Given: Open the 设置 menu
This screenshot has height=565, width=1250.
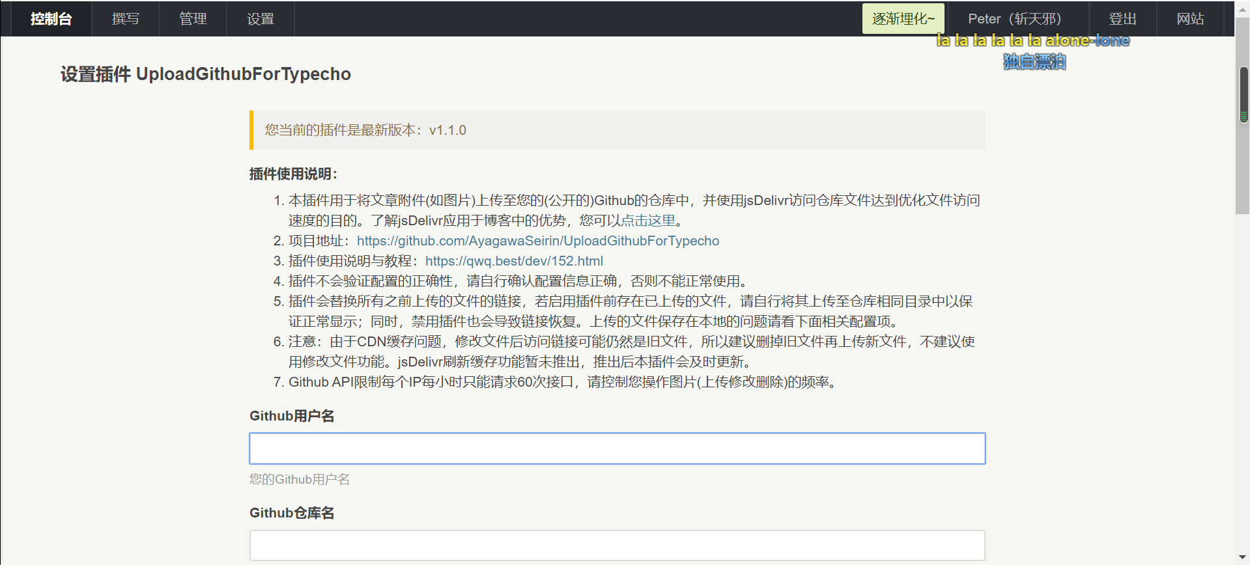Looking at the screenshot, I should point(261,19).
